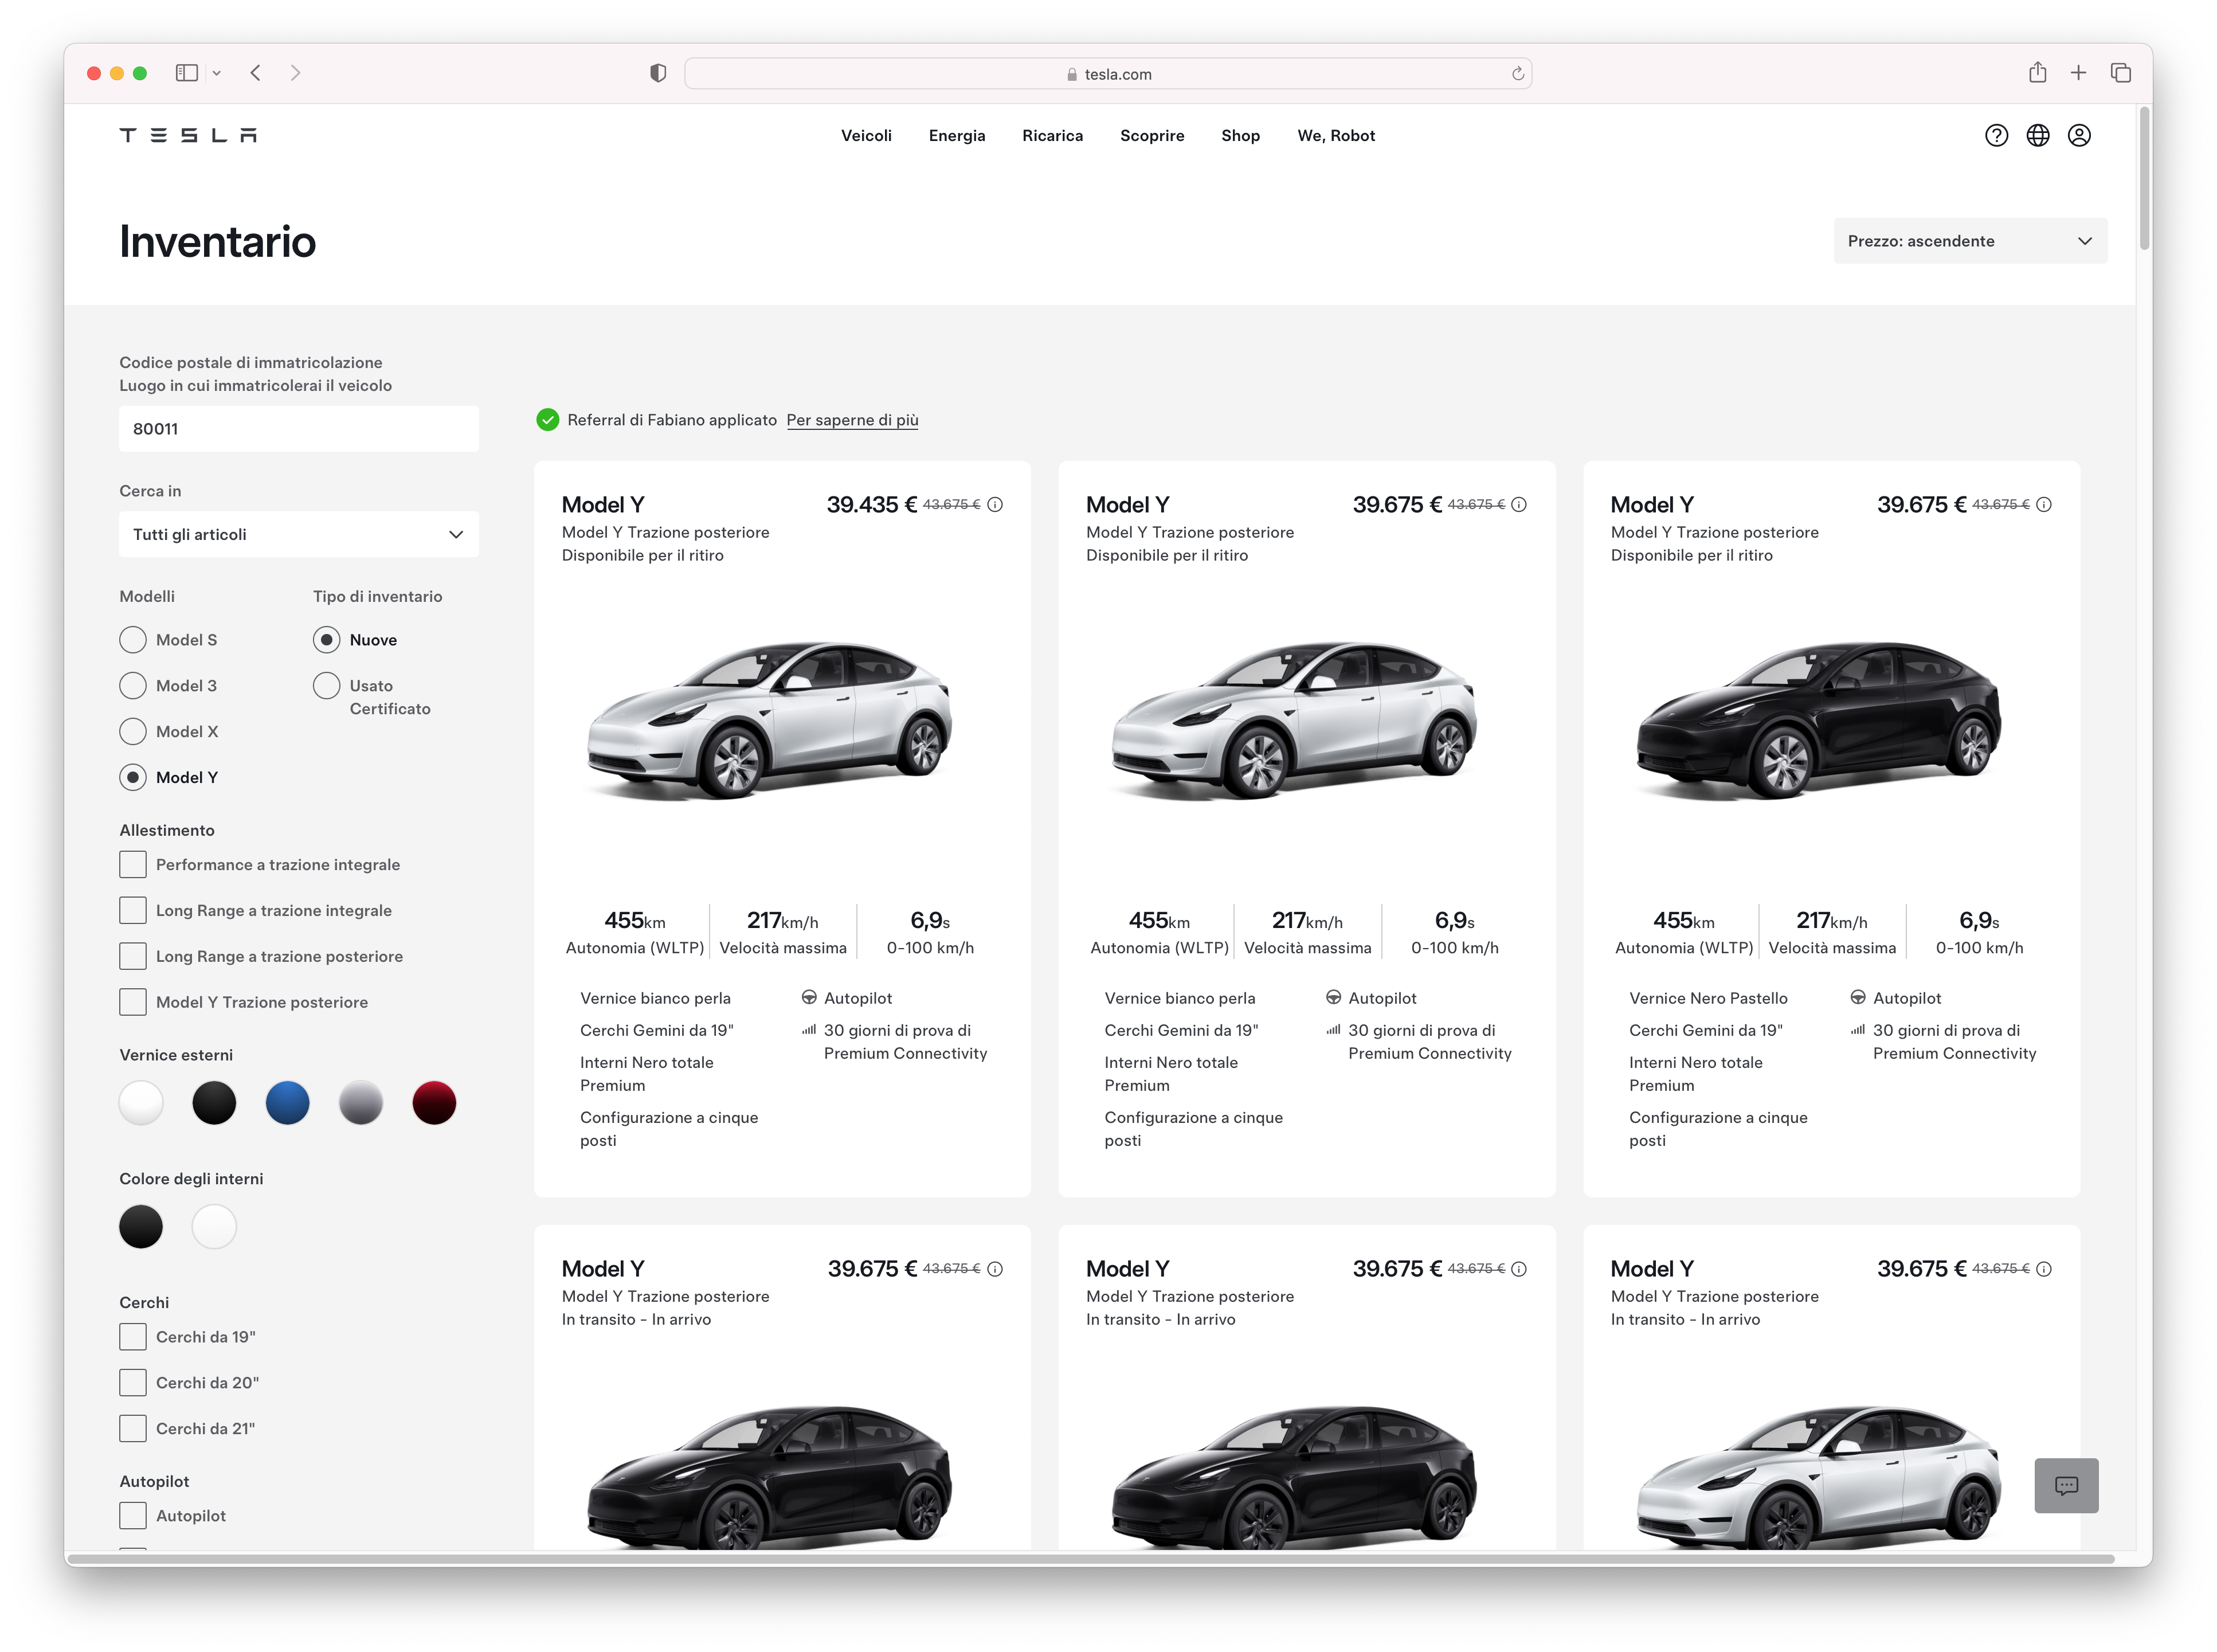2217x1652 pixels.
Task: Open We, Robot menu item
Action: tap(1336, 136)
